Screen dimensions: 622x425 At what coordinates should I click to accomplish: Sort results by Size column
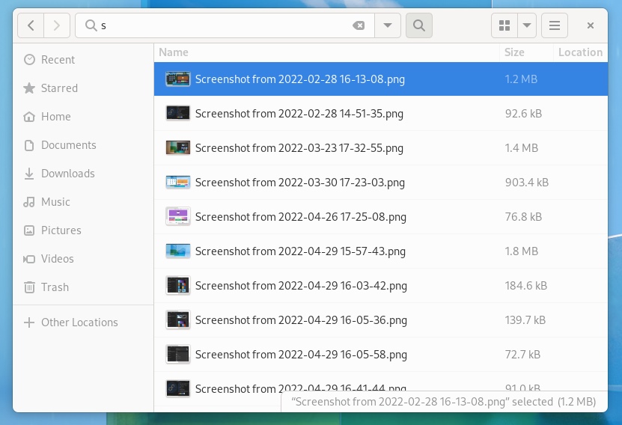514,52
